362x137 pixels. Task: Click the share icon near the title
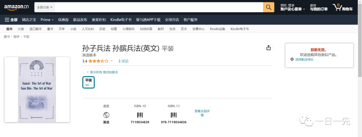268,48
